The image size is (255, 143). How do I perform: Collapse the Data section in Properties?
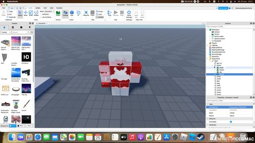[208, 104]
